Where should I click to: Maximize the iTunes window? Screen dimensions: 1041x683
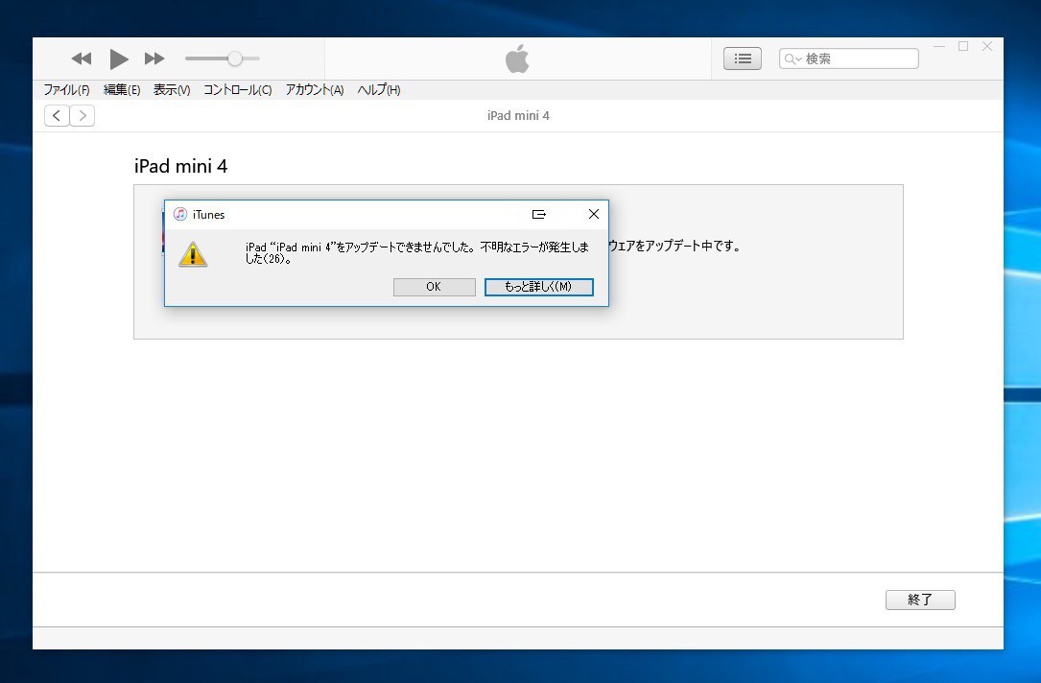click(x=963, y=46)
